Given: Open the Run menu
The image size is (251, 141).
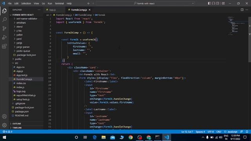Looking at the screenshot, I should tap(50, 4).
